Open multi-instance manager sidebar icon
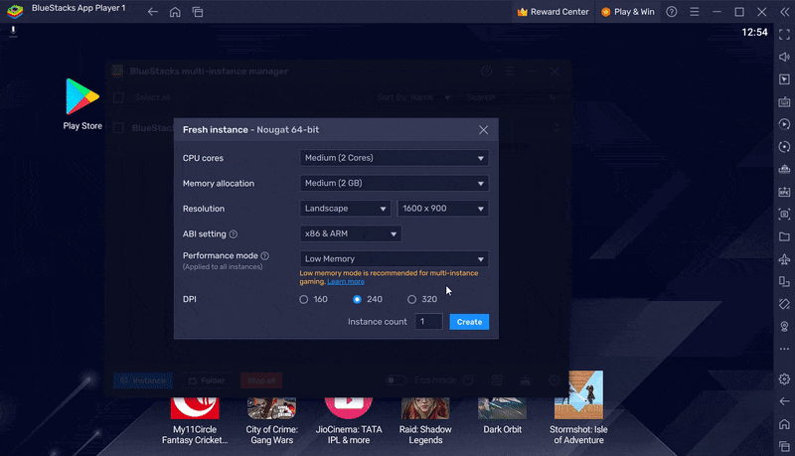 784,169
